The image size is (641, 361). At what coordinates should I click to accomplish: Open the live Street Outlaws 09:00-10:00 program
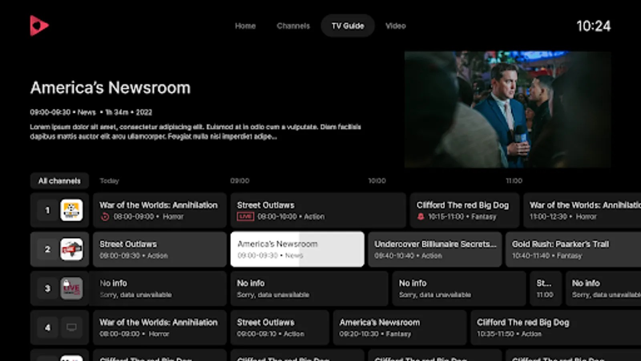[318, 210]
